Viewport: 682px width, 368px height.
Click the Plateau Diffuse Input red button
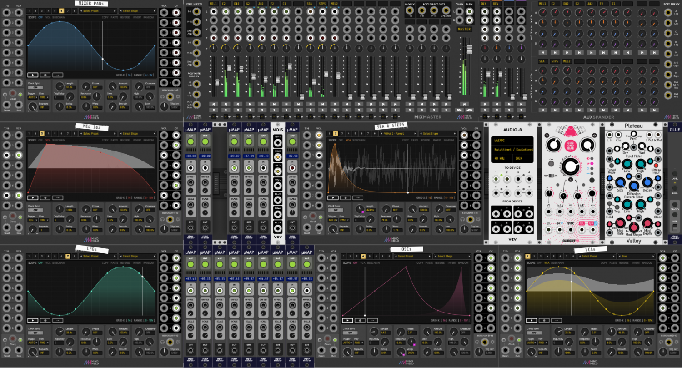tap(656, 165)
